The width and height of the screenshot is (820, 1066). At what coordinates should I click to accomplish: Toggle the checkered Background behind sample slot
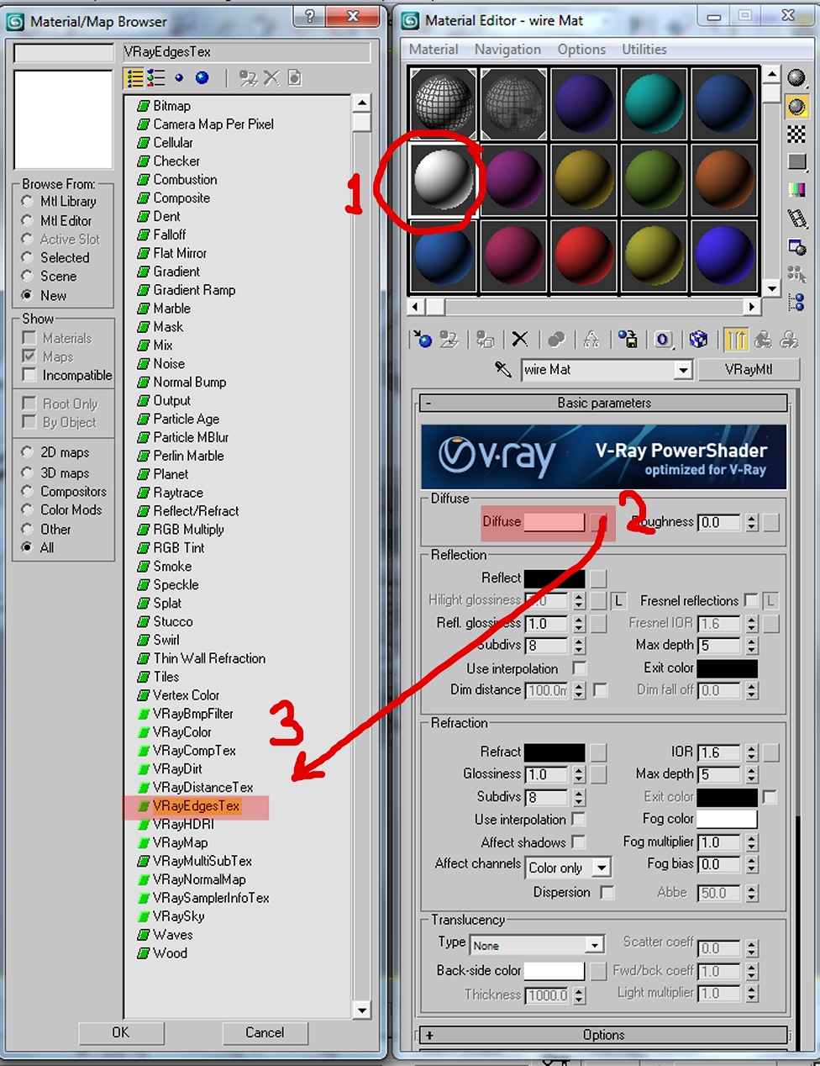click(x=796, y=133)
